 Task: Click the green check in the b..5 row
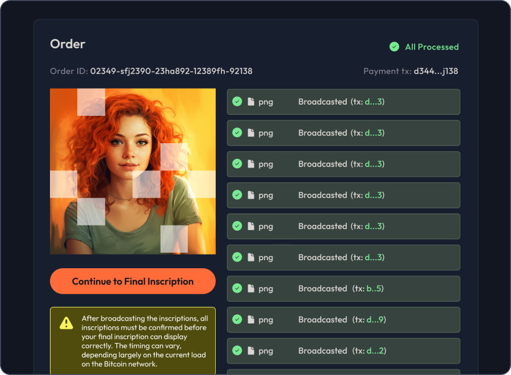pyautogui.click(x=237, y=289)
